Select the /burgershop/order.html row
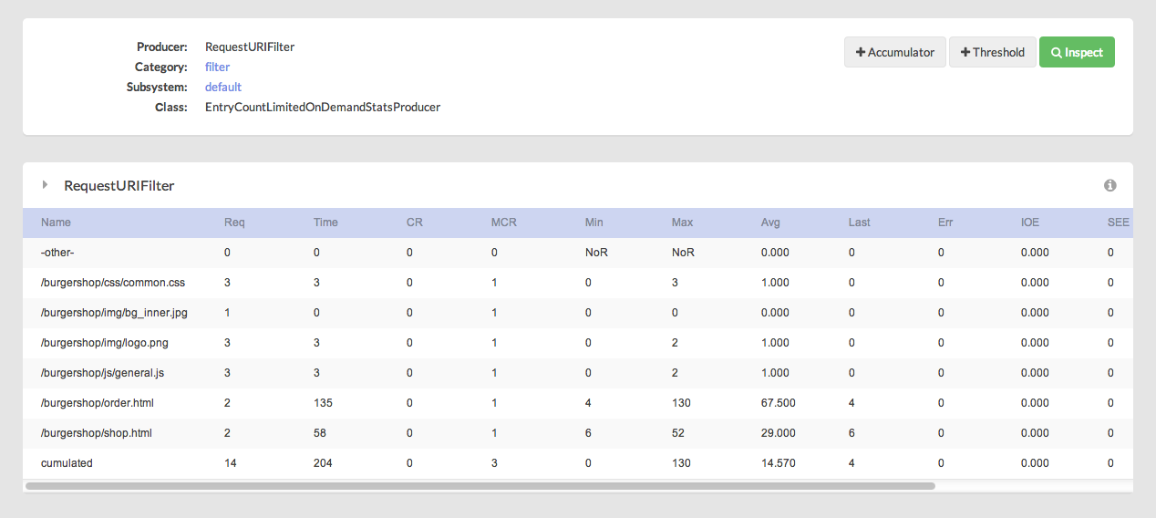The height and width of the screenshot is (518, 1156). pyautogui.click(x=578, y=403)
